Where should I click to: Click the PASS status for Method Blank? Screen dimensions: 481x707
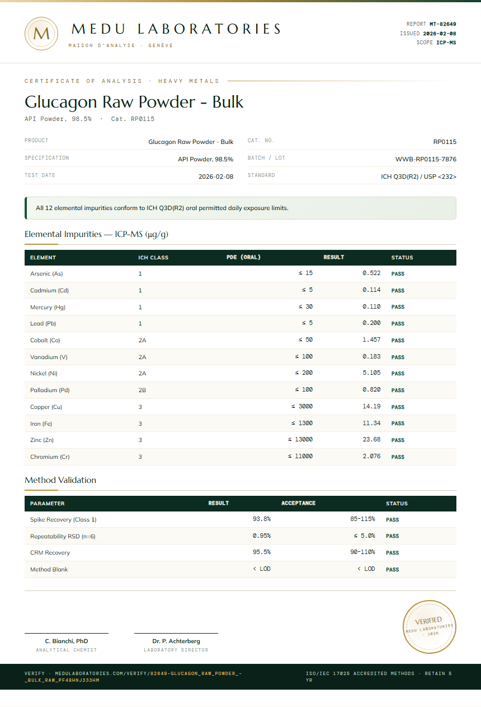tap(392, 570)
